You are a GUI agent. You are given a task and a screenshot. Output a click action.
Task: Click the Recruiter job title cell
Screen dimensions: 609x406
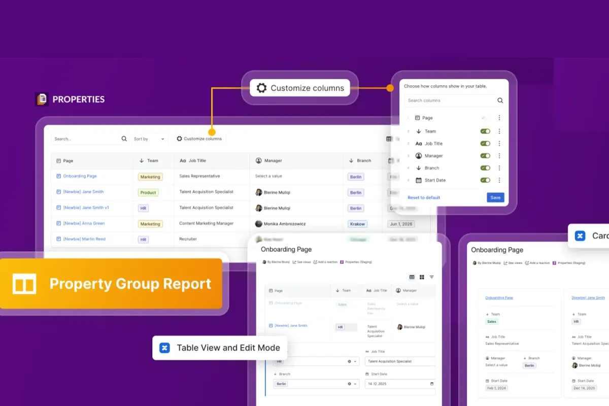pyautogui.click(x=188, y=239)
